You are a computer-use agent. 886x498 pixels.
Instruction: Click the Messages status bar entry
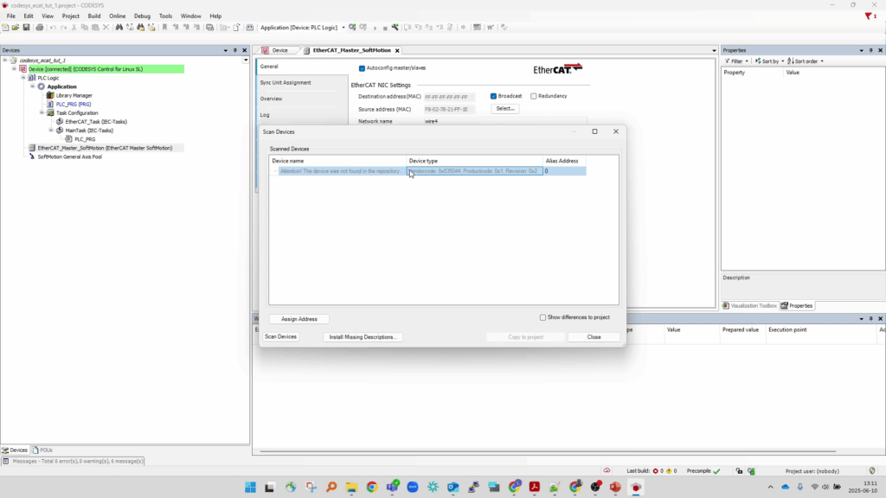[x=73, y=462]
